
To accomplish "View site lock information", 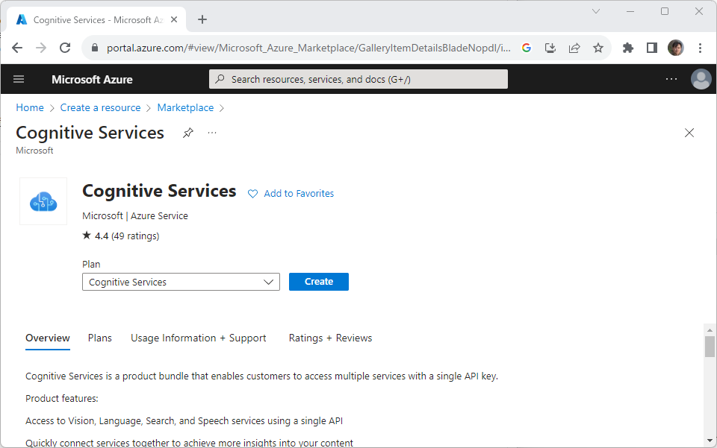I will (95, 48).
